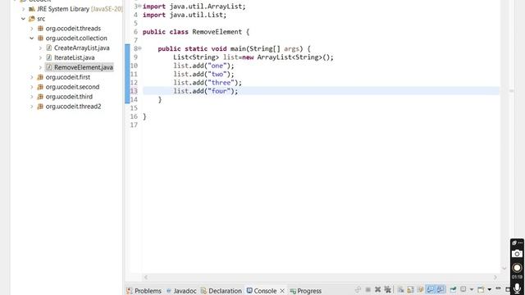Click the org.ucodeit.thread2 package icon
This screenshot has width=525, height=295.
[x=40, y=107]
